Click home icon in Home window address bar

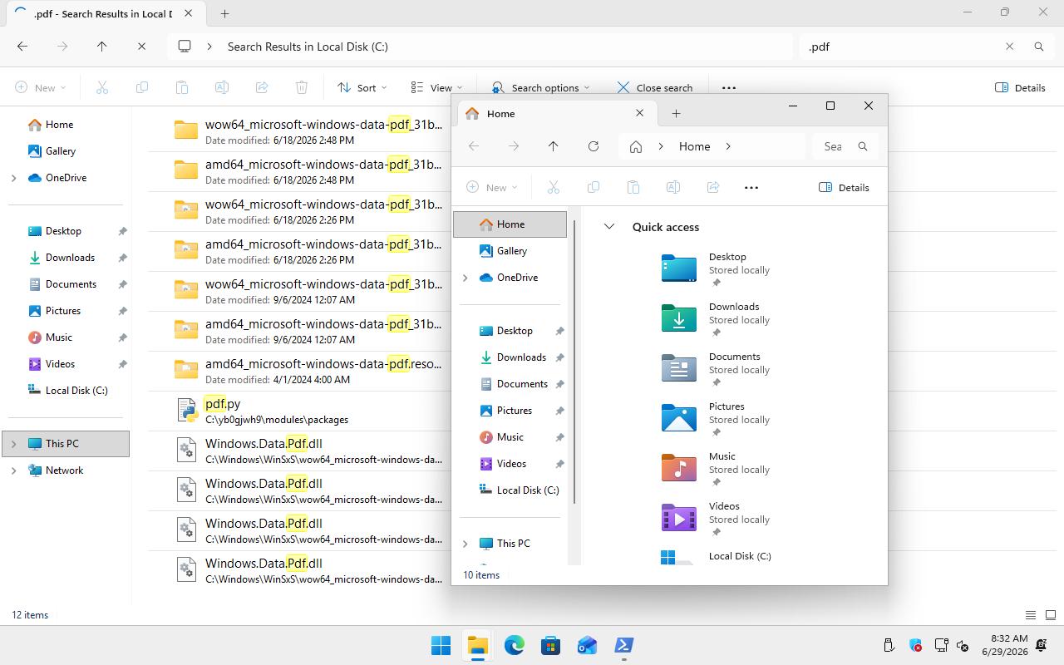coord(636,146)
